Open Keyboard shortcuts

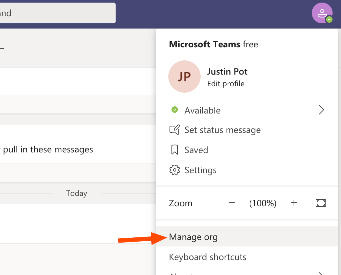point(247,257)
